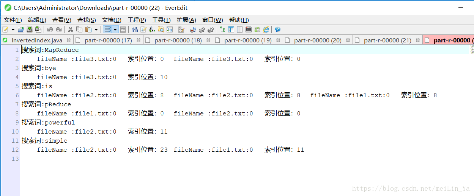Click the document search 'a' icon

coord(170,30)
